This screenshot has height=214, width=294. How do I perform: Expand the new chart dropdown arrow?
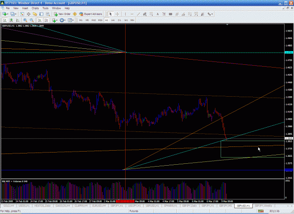point(8,14)
